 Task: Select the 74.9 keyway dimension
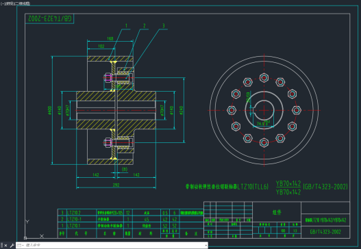[x=263, y=123]
